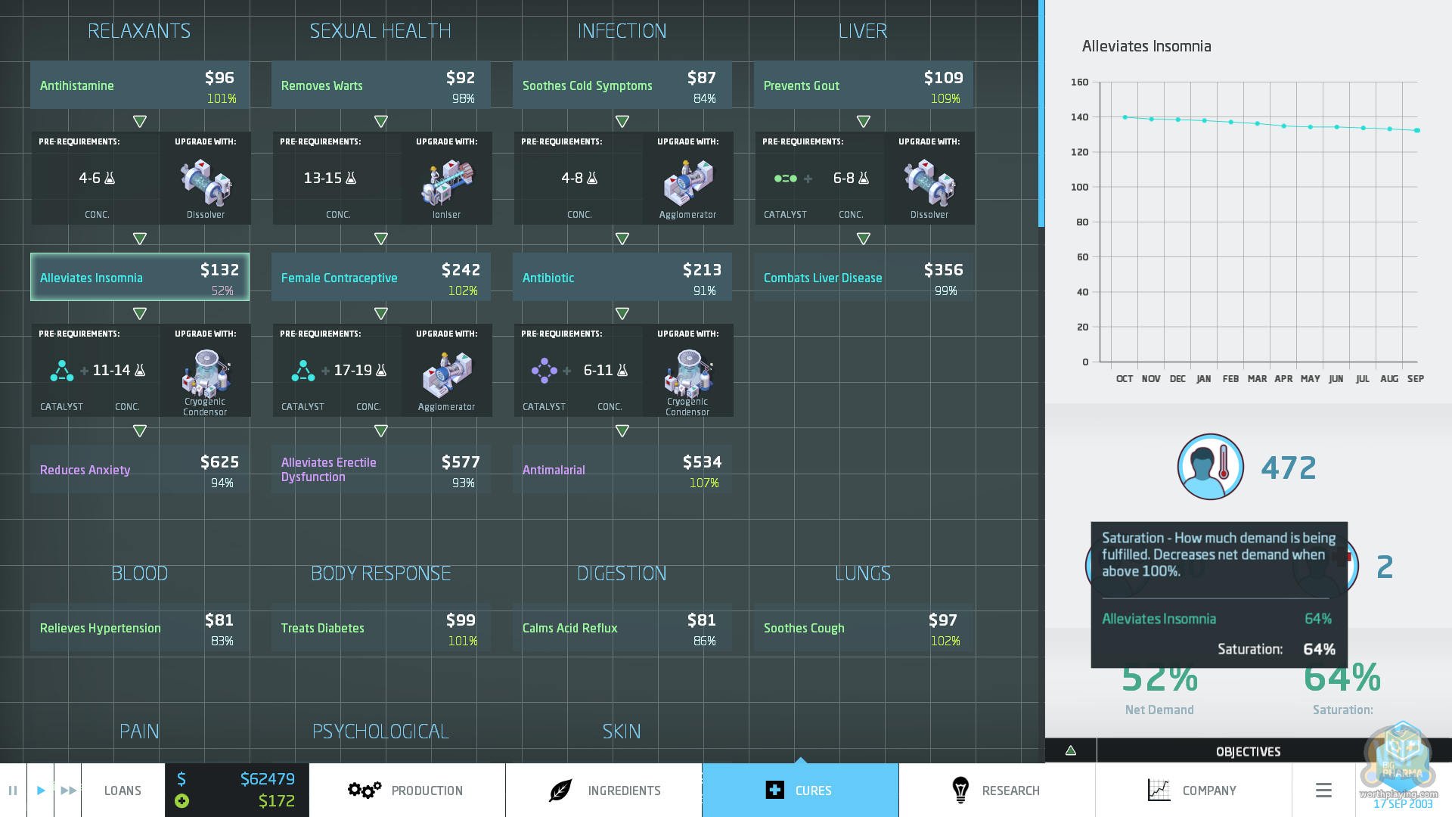This screenshot has width=1452, height=817.
Task: Switch to the Production tab
Action: tap(407, 791)
